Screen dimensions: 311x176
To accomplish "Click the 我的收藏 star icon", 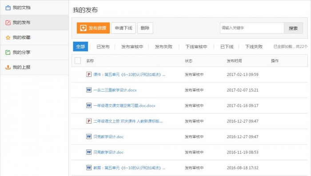I will [x=8, y=37].
